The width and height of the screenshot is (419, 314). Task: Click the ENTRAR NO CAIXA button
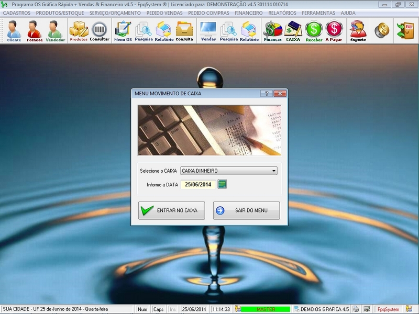[x=171, y=210]
